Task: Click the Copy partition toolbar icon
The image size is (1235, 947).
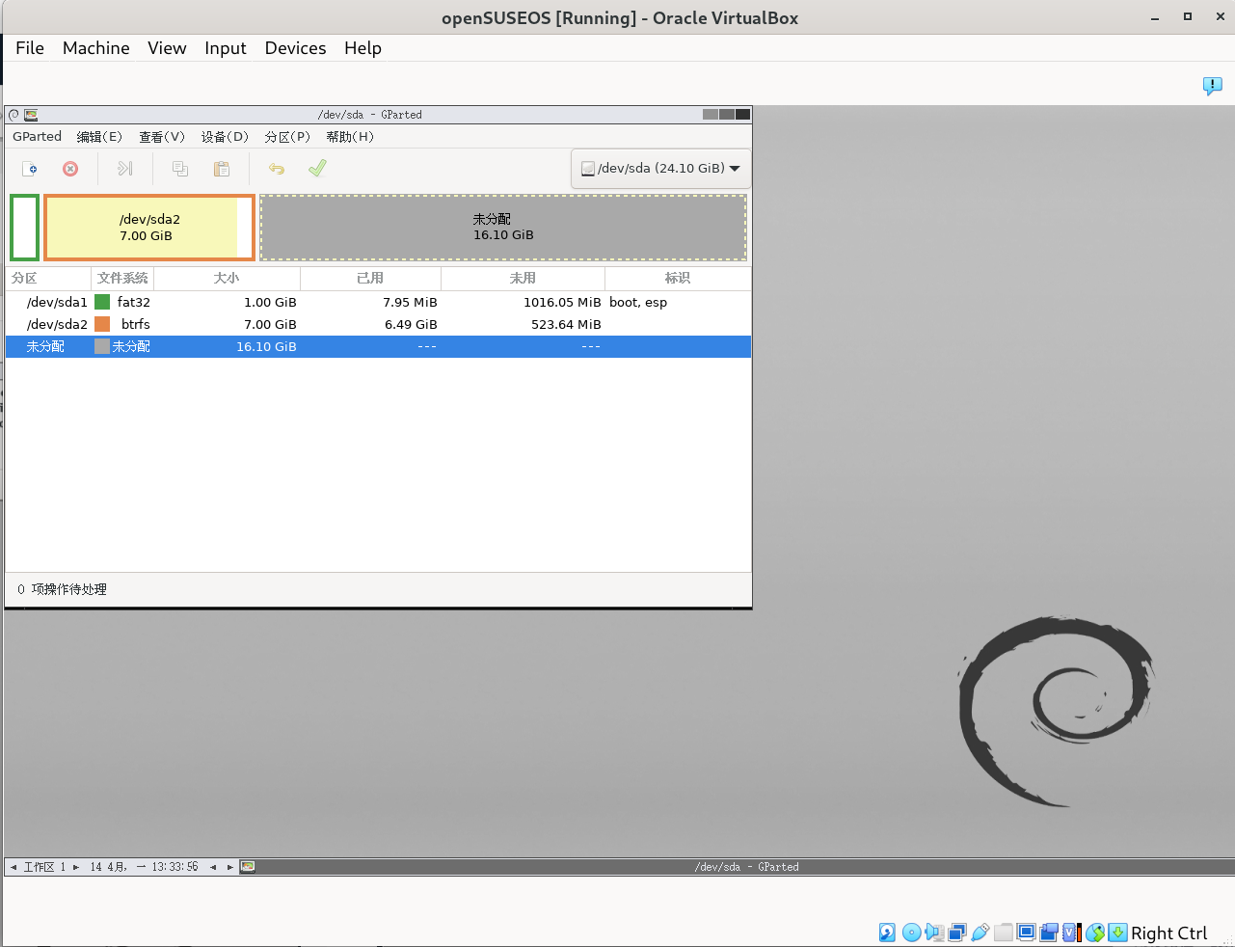Action: (180, 169)
